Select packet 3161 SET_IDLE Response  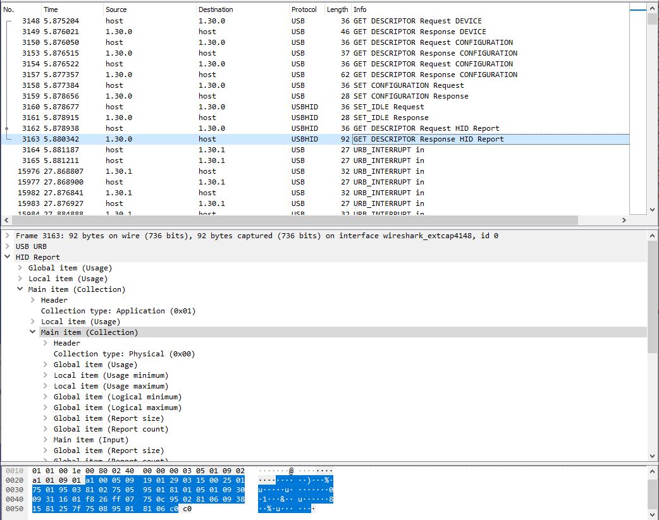click(x=315, y=118)
